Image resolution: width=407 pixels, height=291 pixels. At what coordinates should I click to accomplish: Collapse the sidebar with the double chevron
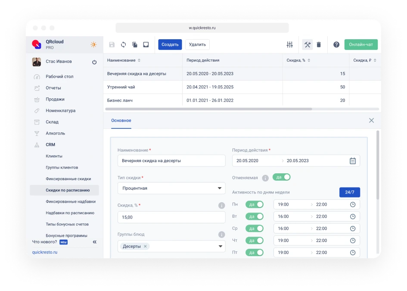pyautogui.click(x=94, y=241)
